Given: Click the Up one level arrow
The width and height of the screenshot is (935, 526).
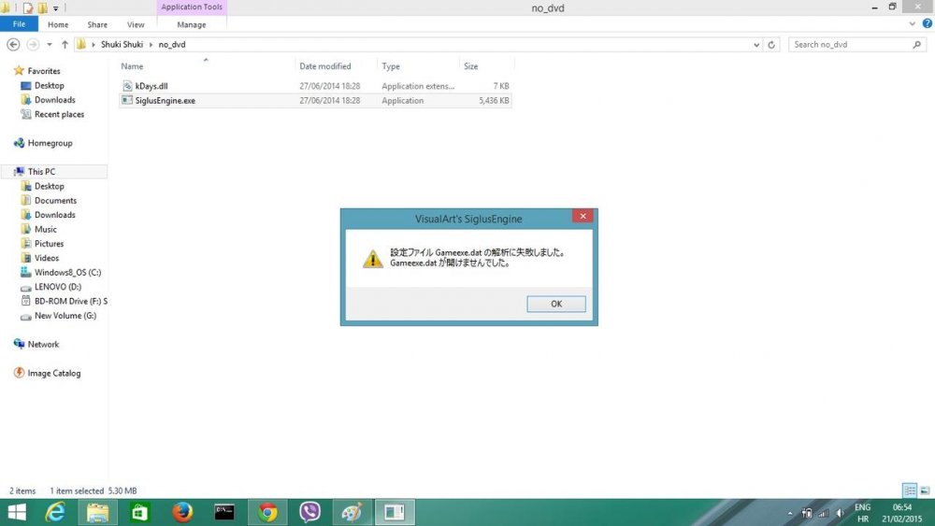Looking at the screenshot, I should coord(65,45).
